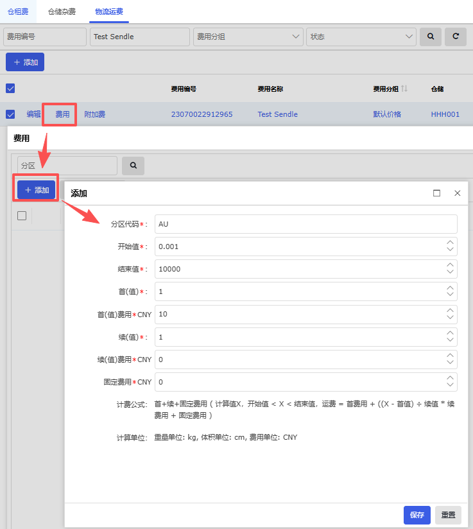Close the 添加 dialog with X icon
This screenshot has height=529, width=473.
[x=458, y=193]
